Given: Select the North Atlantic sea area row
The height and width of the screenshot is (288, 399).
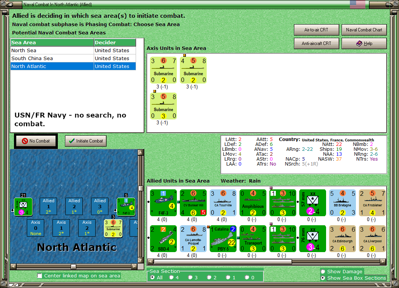Looking at the screenshot, I should pyautogui.click(x=73, y=66).
